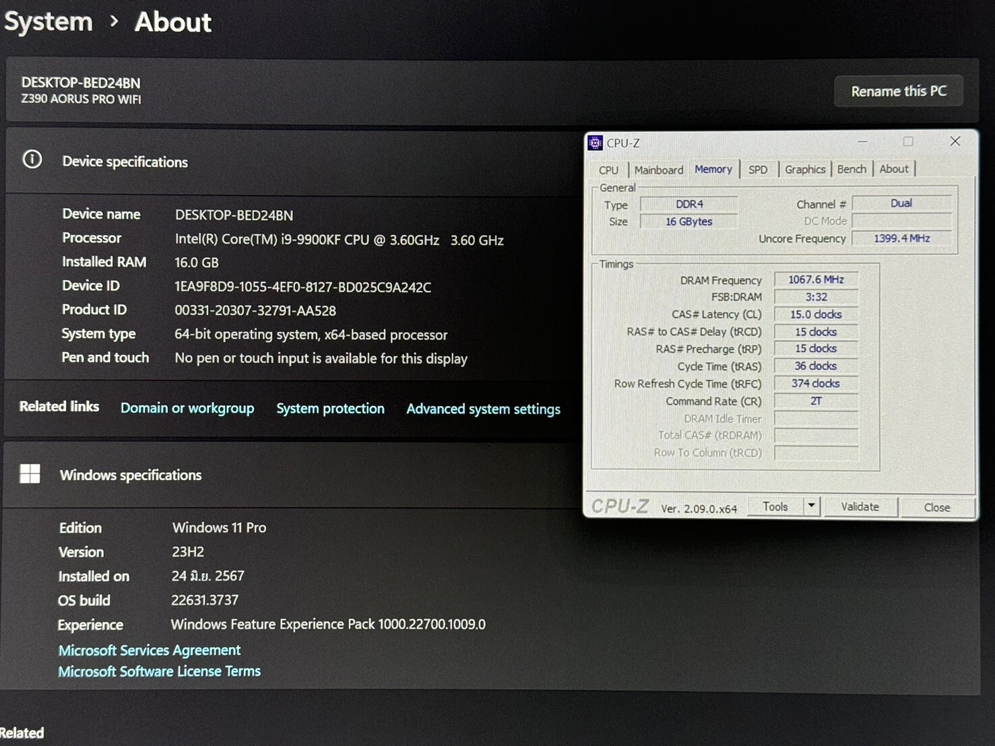
Task: Open Microsoft Services Agreement link
Action: click(150, 650)
